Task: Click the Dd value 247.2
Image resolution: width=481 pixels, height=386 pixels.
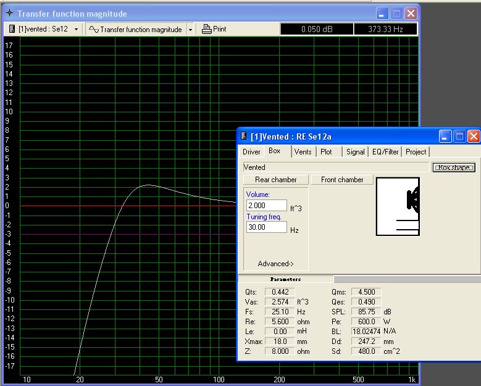Action: tap(367, 342)
